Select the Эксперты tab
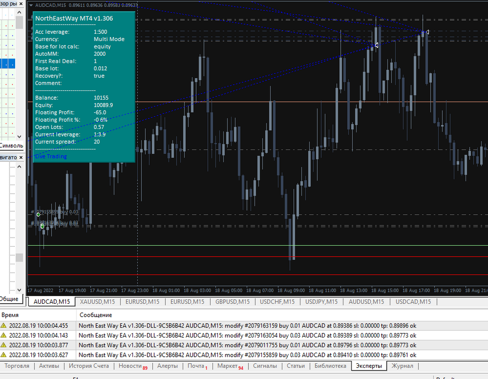 [x=369, y=366]
